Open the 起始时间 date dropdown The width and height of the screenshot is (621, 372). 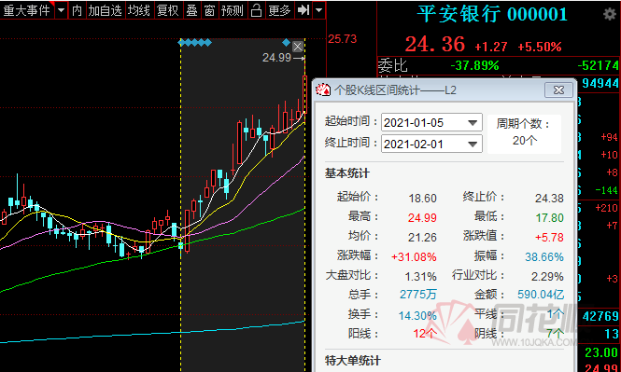[473, 122]
